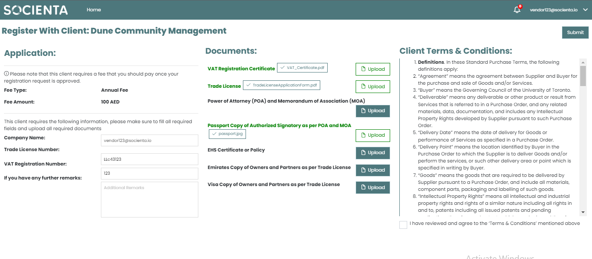The image size is (592, 259).
Task: Focus the Trade License Number field
Action: coord(149,159)
